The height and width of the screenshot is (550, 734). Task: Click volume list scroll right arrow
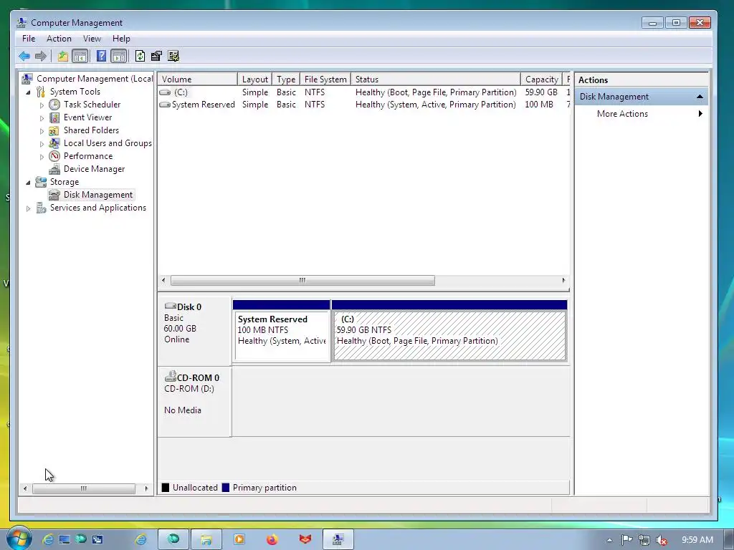[x=563, y=280]
